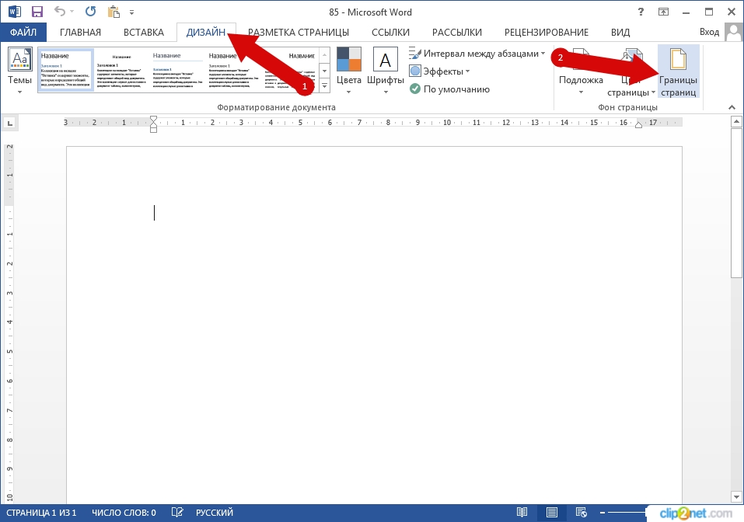The image size is (744, 522).
Task: Switch to the РЕЦЕНЗИРОВАНИЕ tab
Action: click(546, 33)
